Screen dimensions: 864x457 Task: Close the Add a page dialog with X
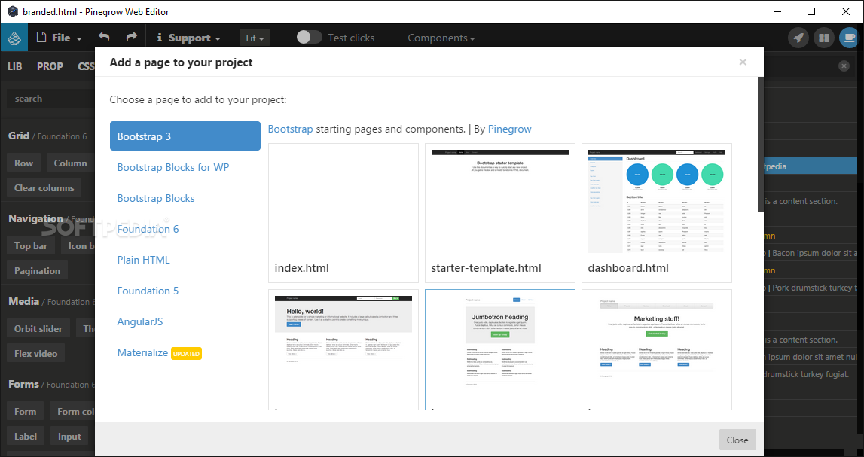(x=743, y=62)
